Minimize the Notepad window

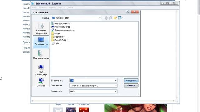(x=162, y=3)
